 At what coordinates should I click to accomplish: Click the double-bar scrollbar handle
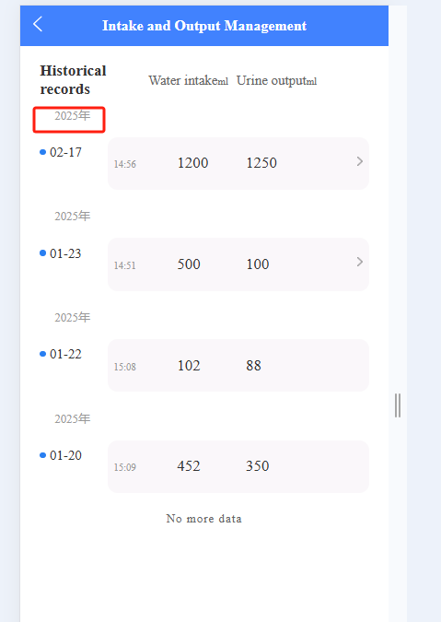pos(398,405)
